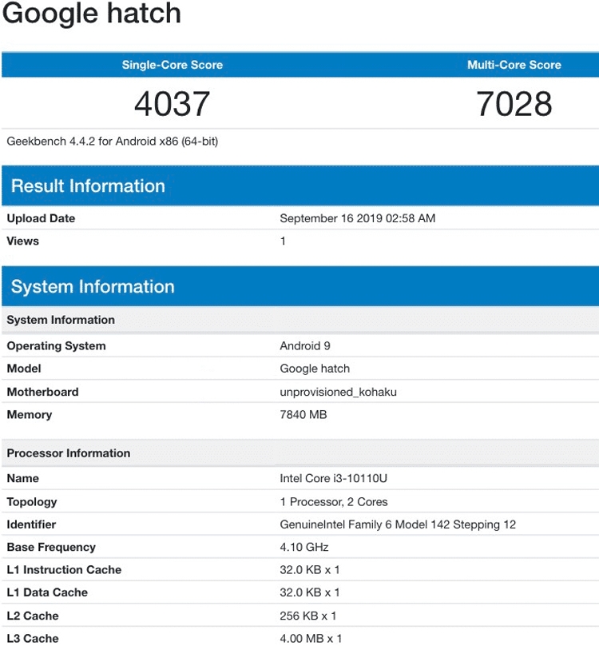599x650 pixels.
Task: Click the L2 Cache label
Action: coord(33,616)
